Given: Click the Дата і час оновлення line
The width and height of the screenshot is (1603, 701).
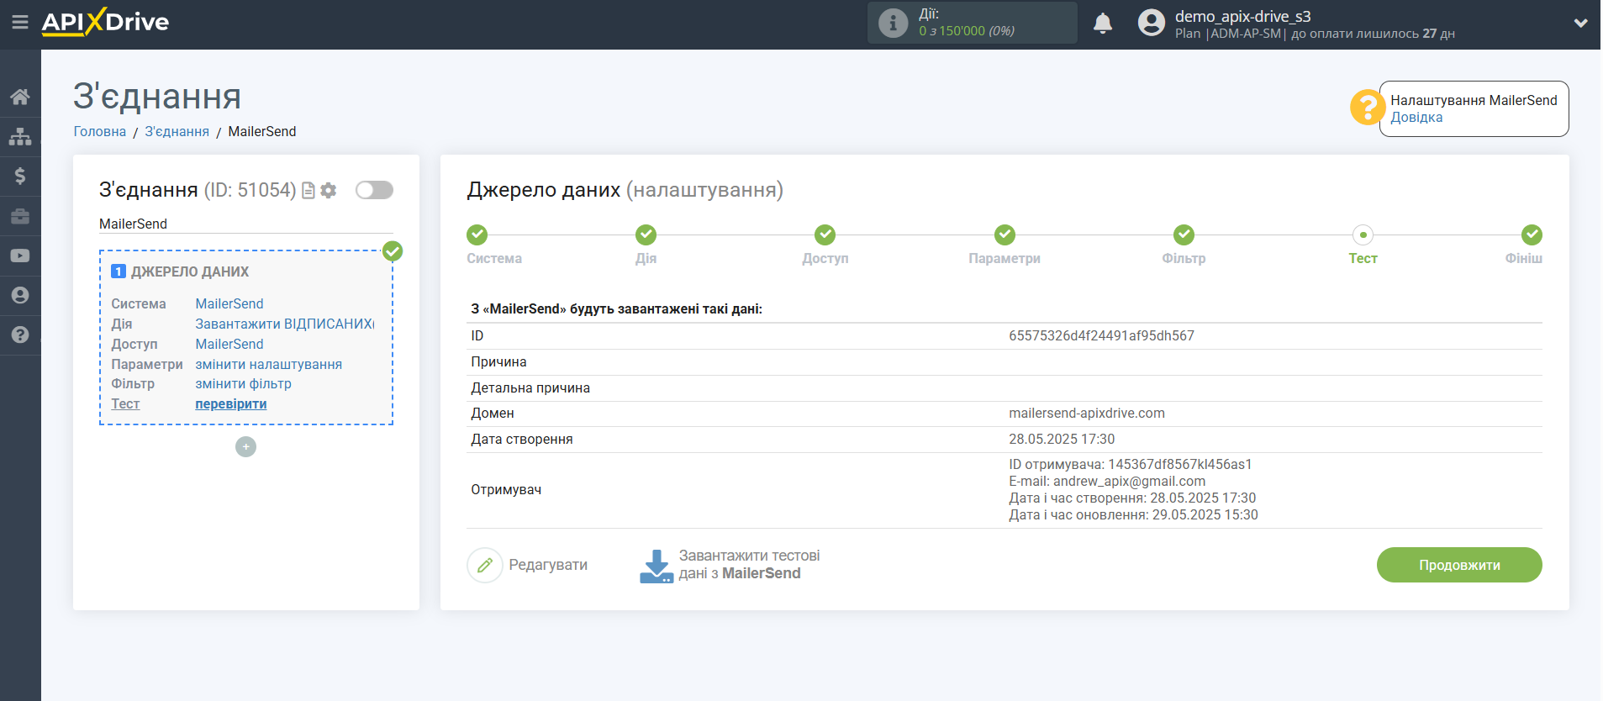Looking at the screenshot, I should point(1133,514).
